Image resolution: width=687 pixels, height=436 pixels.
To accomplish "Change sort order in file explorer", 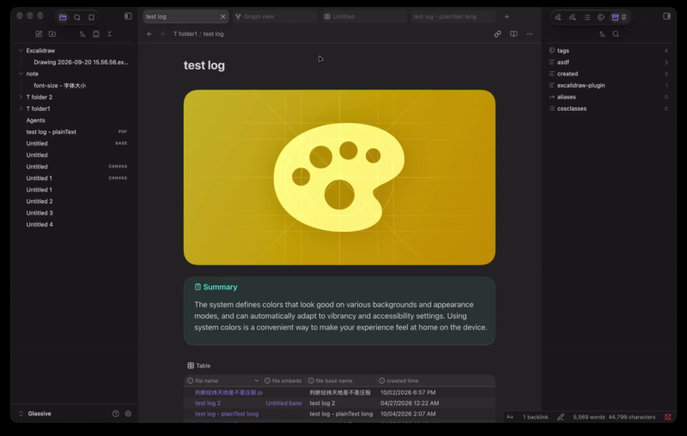I will 82,33.
